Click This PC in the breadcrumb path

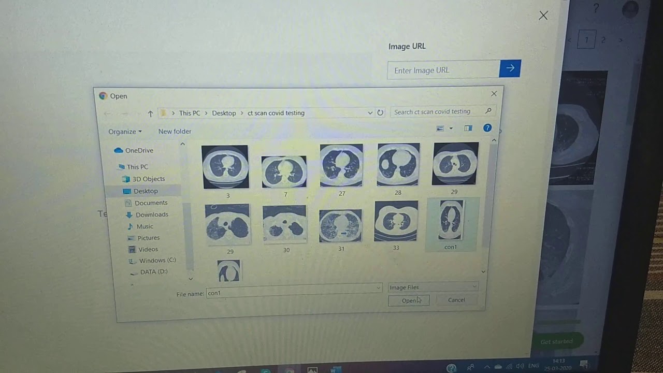[x=190, y=113]
